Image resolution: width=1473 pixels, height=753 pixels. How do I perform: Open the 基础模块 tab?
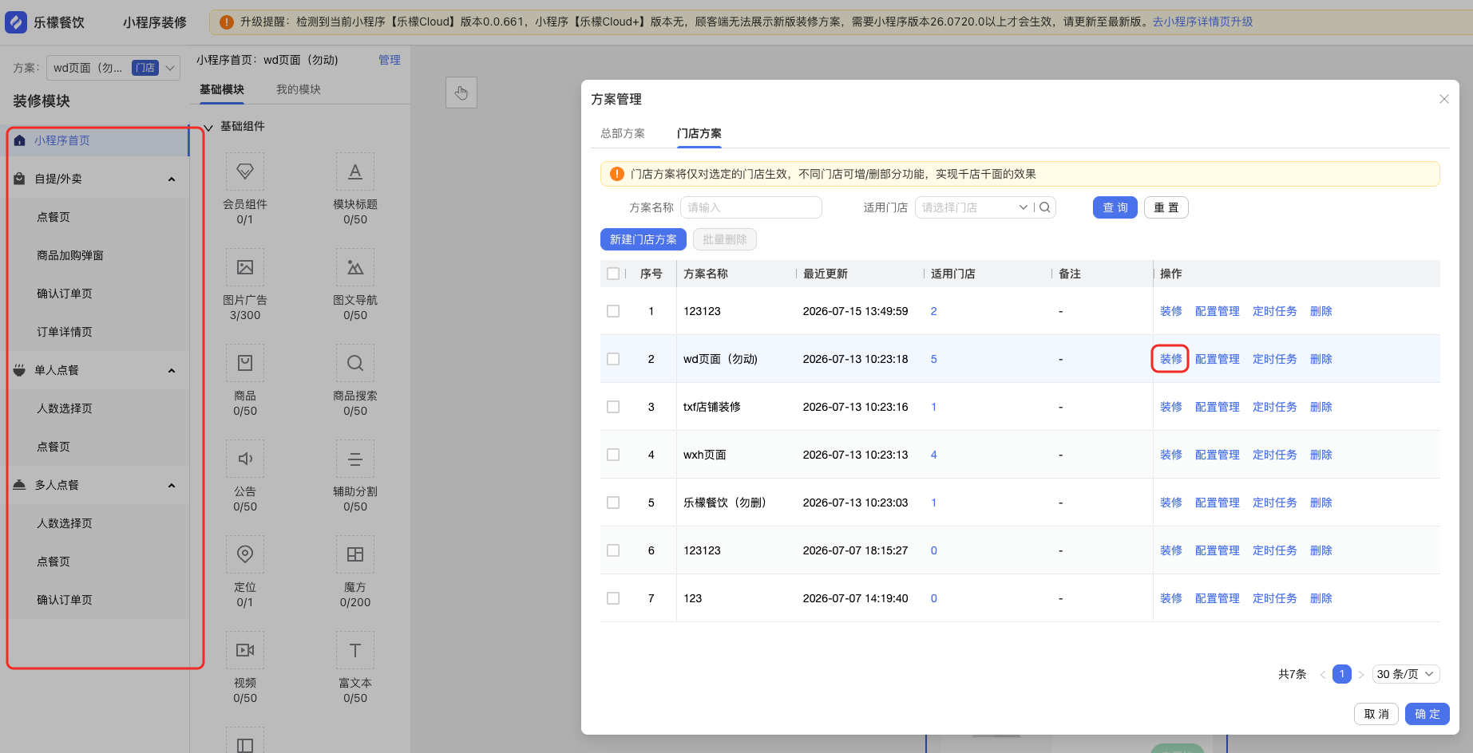point(222,89)
